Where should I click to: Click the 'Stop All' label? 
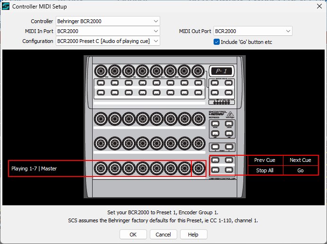coord(265,170)
